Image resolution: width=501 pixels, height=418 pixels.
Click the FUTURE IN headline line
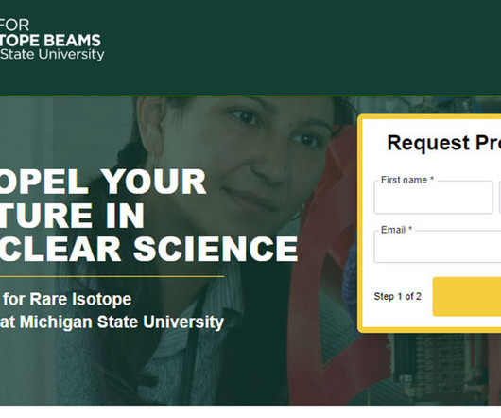point(72,215)
